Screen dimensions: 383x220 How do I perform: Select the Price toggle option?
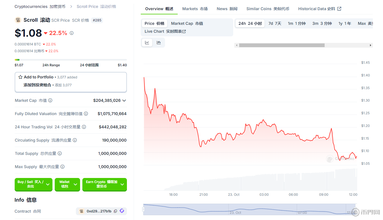coord(154,23)
